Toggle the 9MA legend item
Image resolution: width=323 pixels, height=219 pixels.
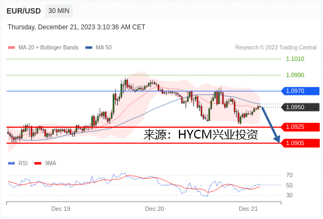[45, 163]
